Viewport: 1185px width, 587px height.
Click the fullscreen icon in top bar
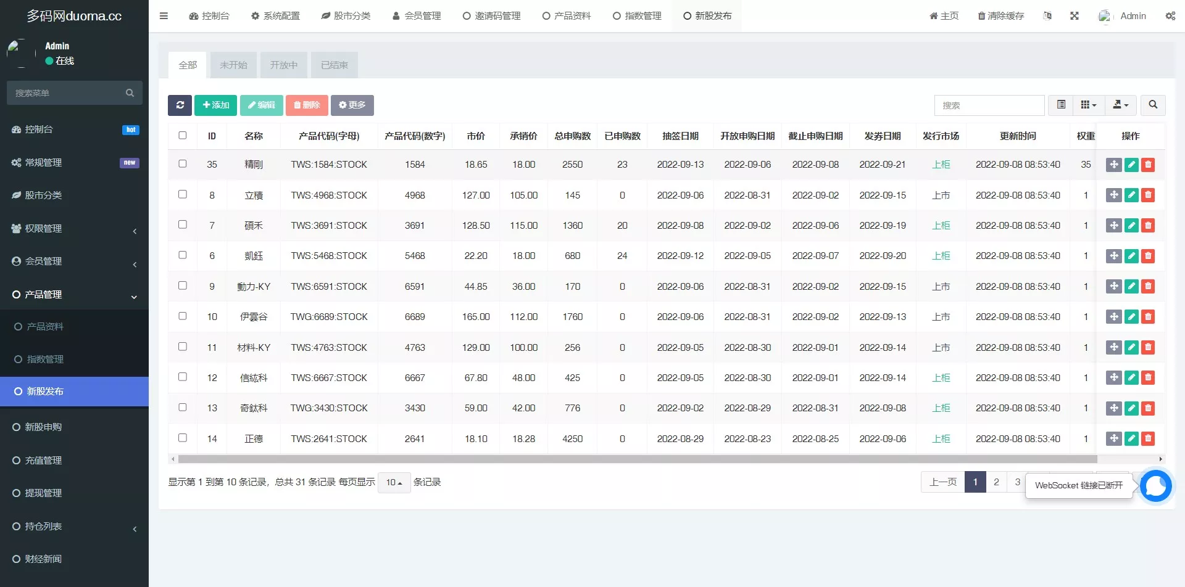(x=1074, y=16)
